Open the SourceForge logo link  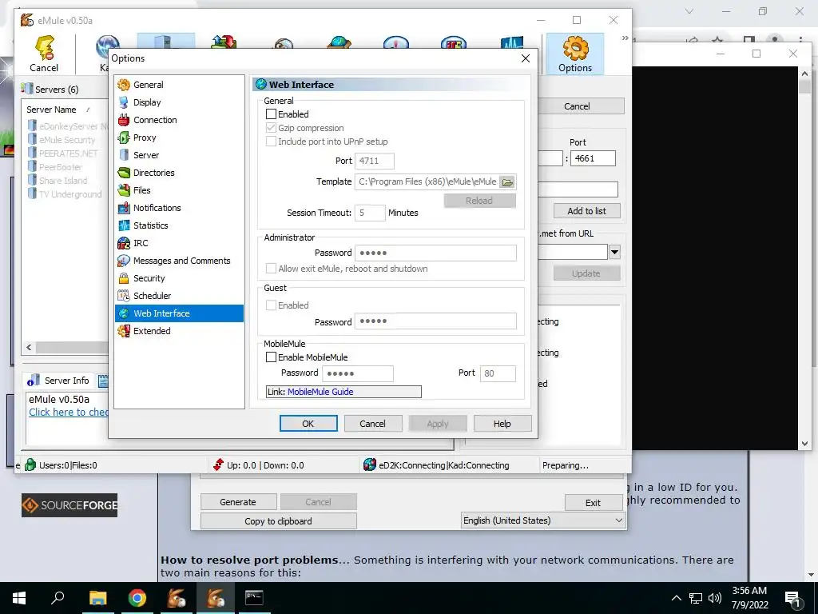[x=69, y=505]
